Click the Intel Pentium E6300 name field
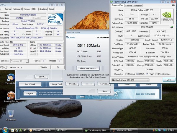The height and width of the screenshot is (133, 177). tap(28, 15)
